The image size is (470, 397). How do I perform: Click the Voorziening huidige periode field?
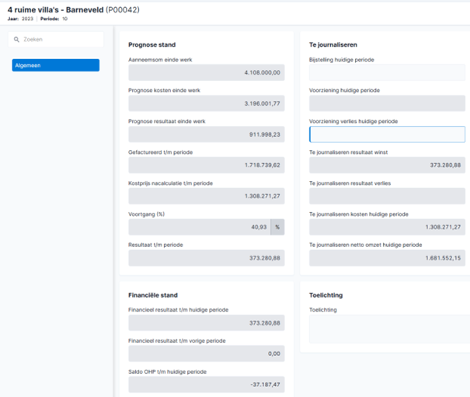(x=387, y=103)
